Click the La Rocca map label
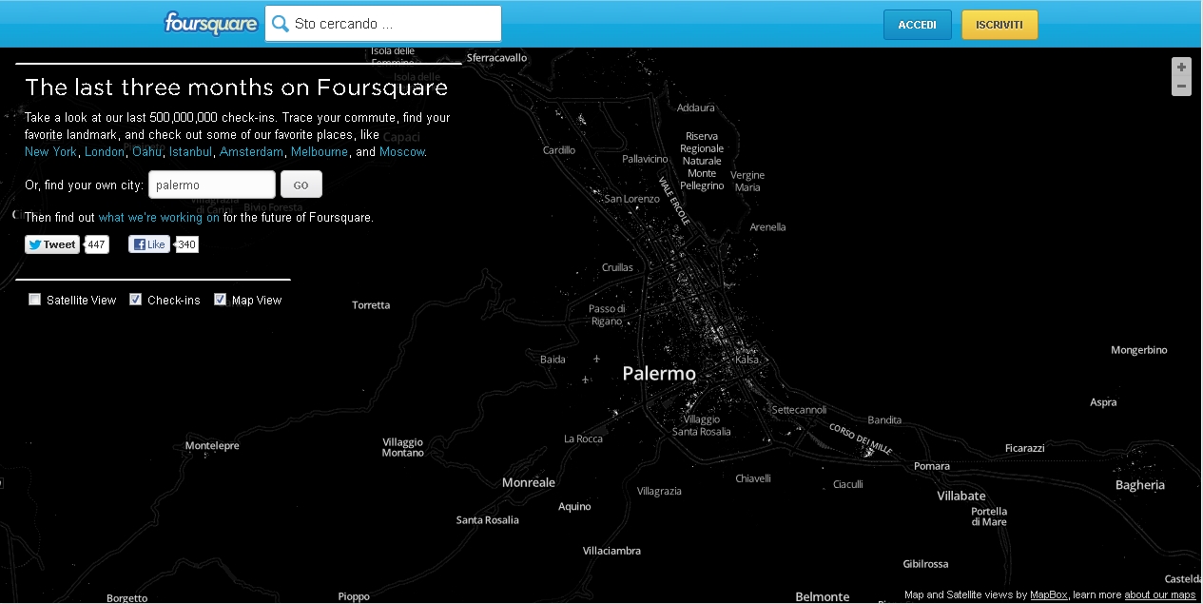The width and height of the screenshot is (1203, 604). click(583, 438)
